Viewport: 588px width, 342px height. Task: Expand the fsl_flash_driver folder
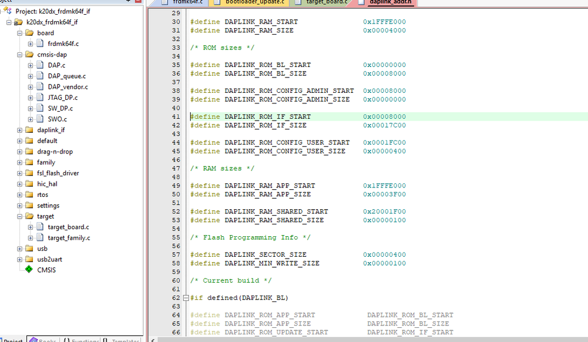click(19, 173)
